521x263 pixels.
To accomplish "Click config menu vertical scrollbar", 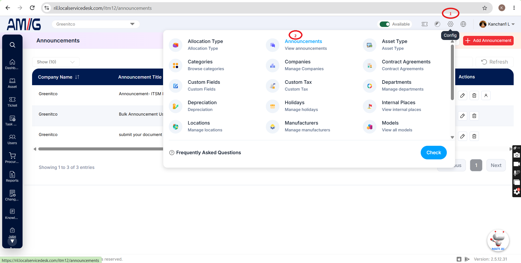I will [452, 72].
